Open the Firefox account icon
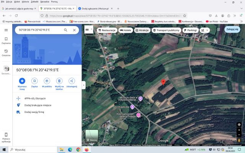The height and width of the screenshot is (153, 245). (222, 16)
